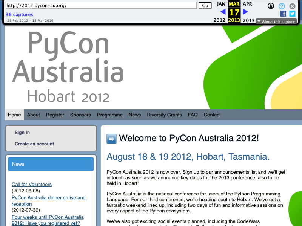
Task: Click the Sign in link
Action: [22, 133]
